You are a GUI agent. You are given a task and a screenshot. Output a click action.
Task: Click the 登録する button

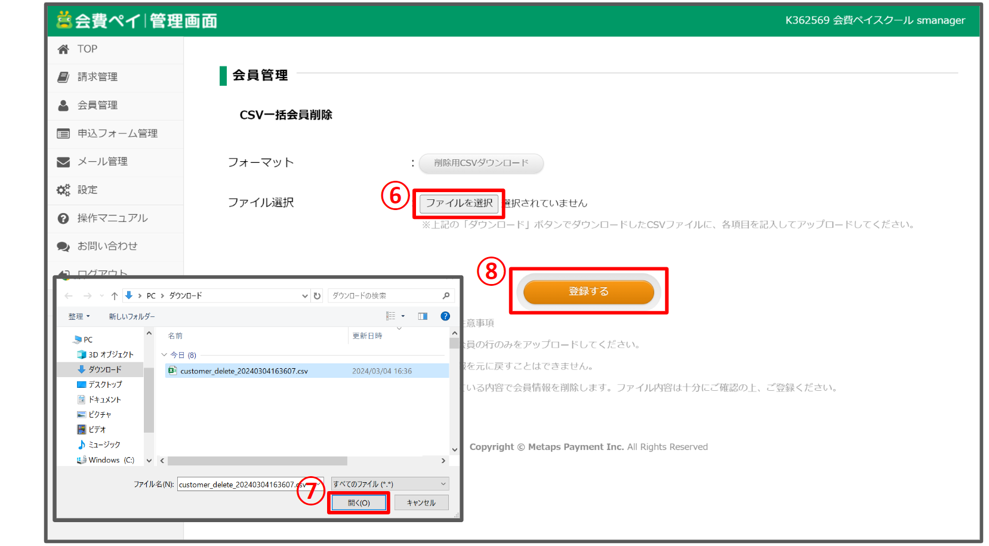coord(588,291)
